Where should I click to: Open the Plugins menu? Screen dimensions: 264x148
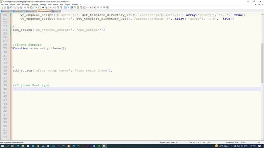click(67, 5)
